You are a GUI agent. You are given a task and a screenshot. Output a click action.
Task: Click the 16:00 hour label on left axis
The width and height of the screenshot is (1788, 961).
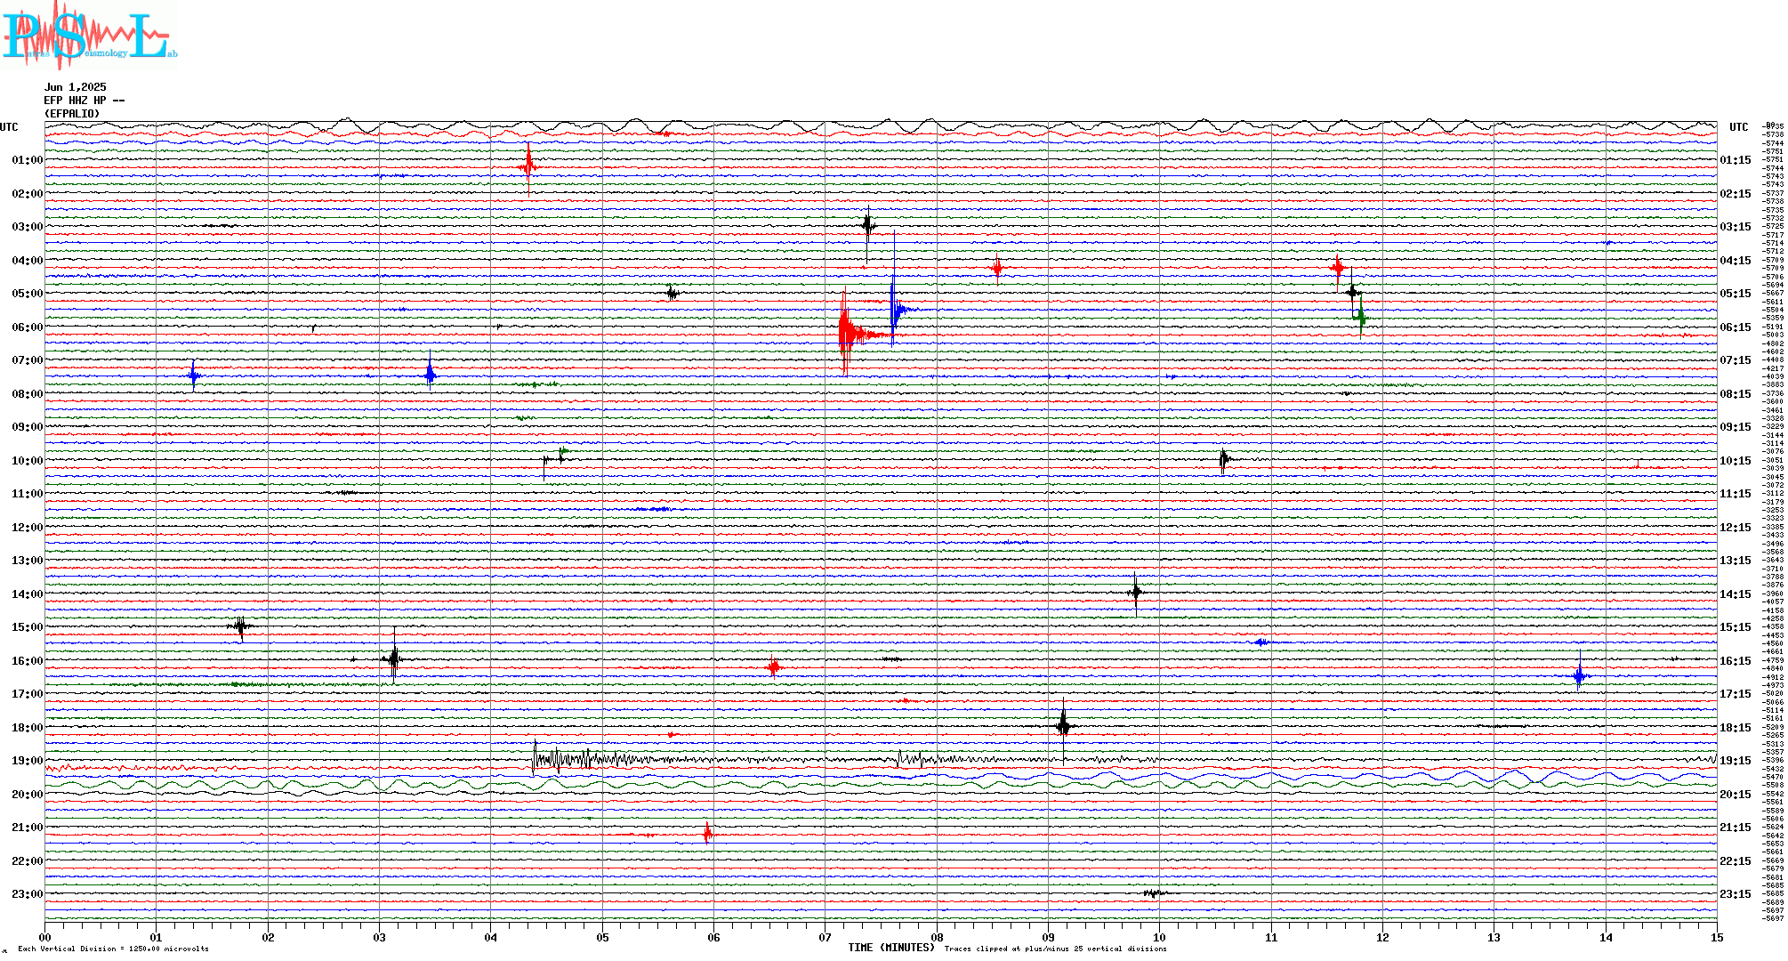click(x=28, y=661)
